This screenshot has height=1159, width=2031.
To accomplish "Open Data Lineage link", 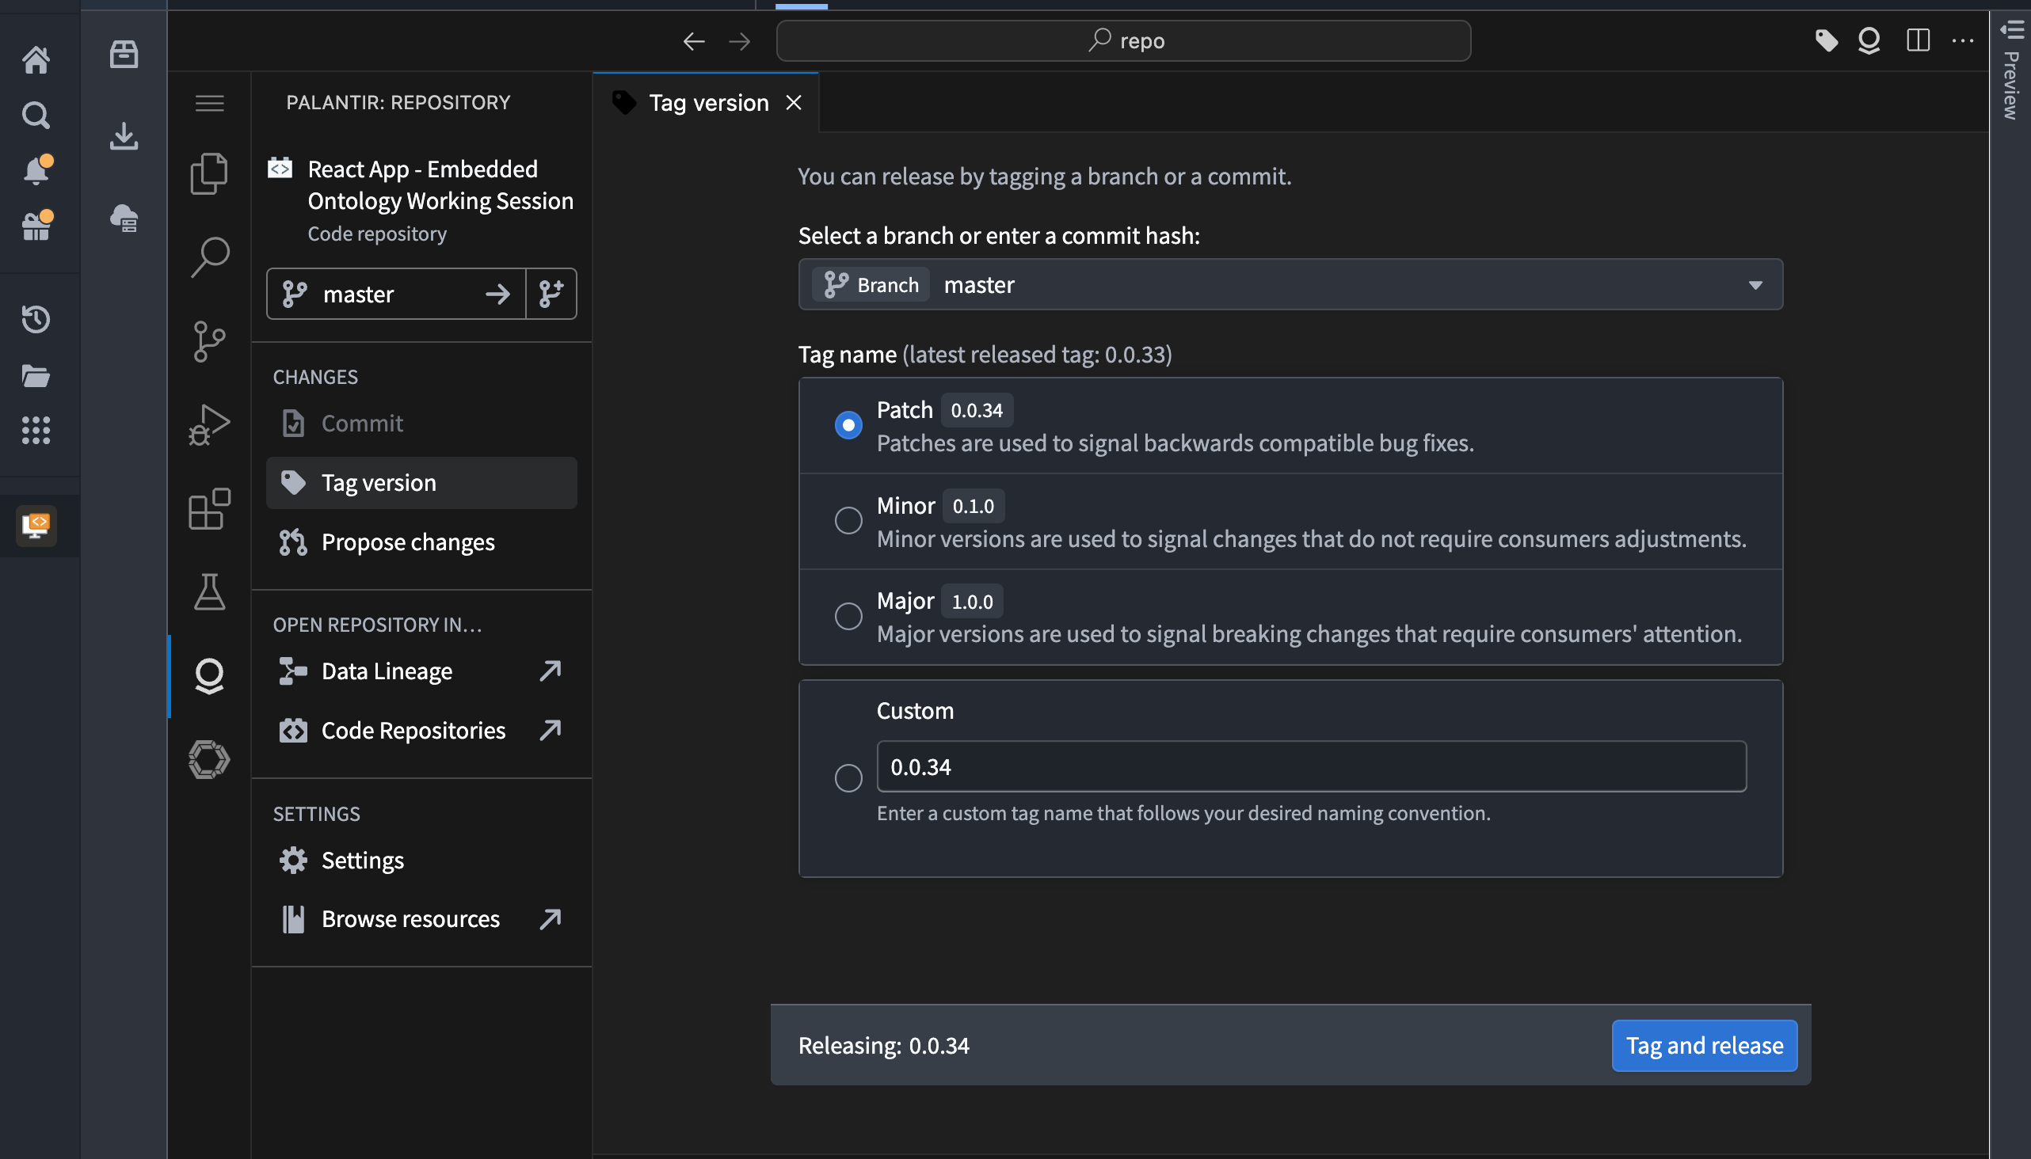I will point(387,671).
